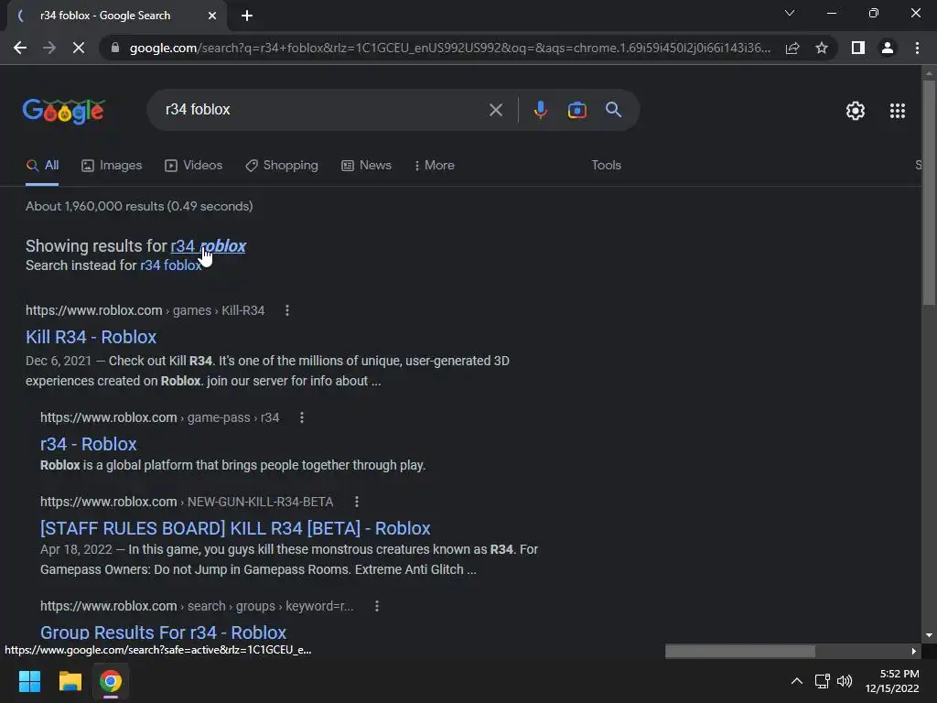Open Google quick settings gear
This screenshot has width=937, height=703.
point(856,111)
